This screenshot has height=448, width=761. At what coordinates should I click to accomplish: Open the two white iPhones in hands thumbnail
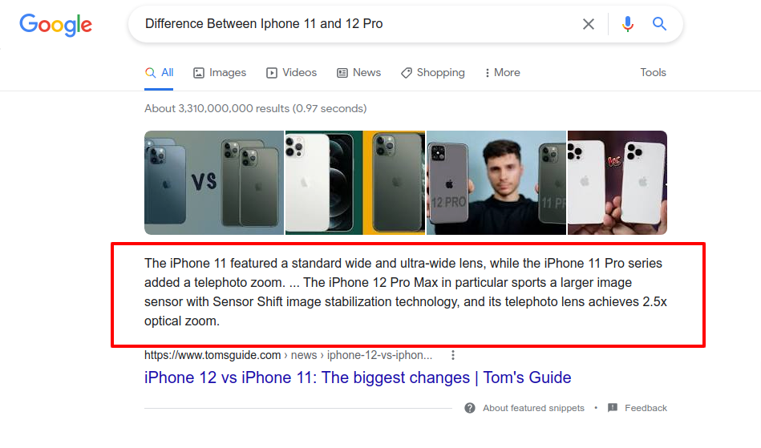[617, 183]
